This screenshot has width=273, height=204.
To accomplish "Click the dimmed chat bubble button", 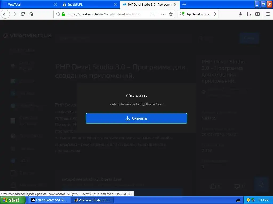I will (x=261, y=184).
